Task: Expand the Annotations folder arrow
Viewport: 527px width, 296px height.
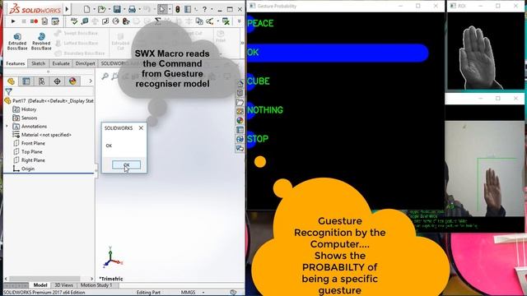Action: [7, 126]
